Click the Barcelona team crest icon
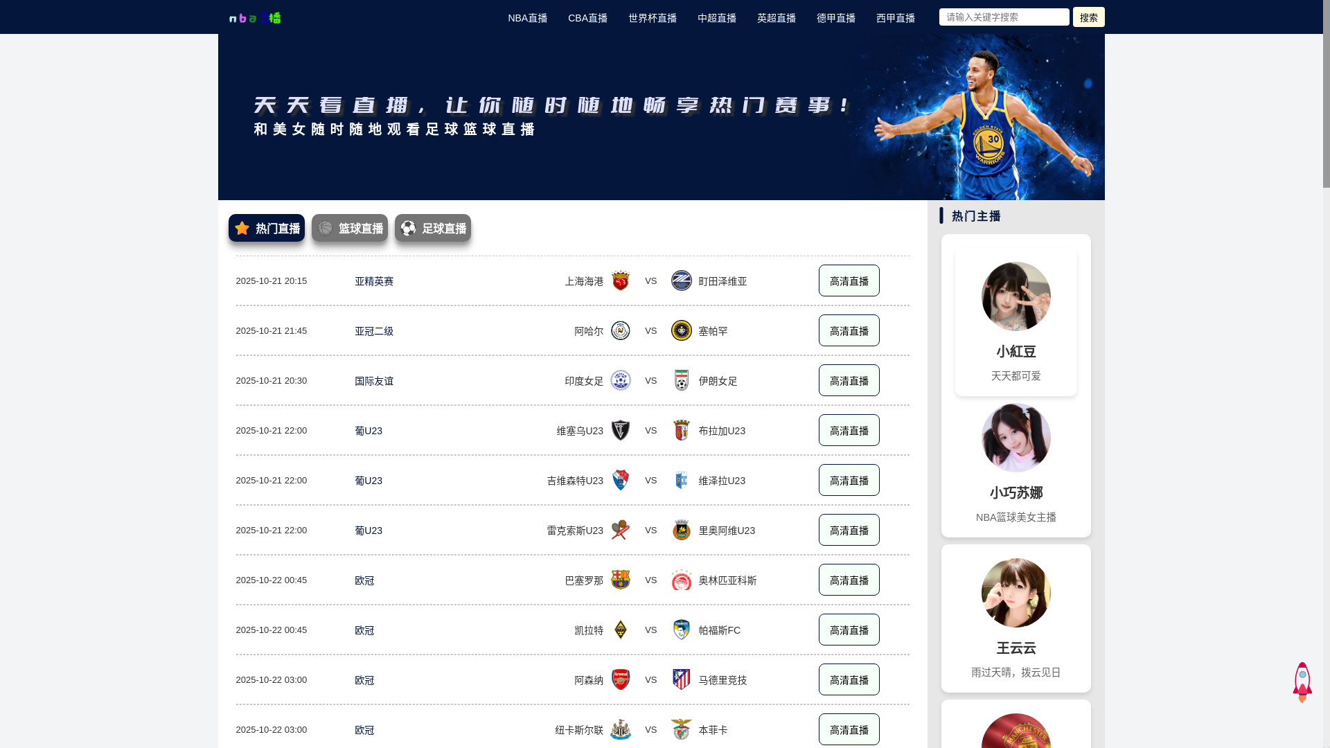The height and width of the screenshot is (748, 1330). coord(620,580)
